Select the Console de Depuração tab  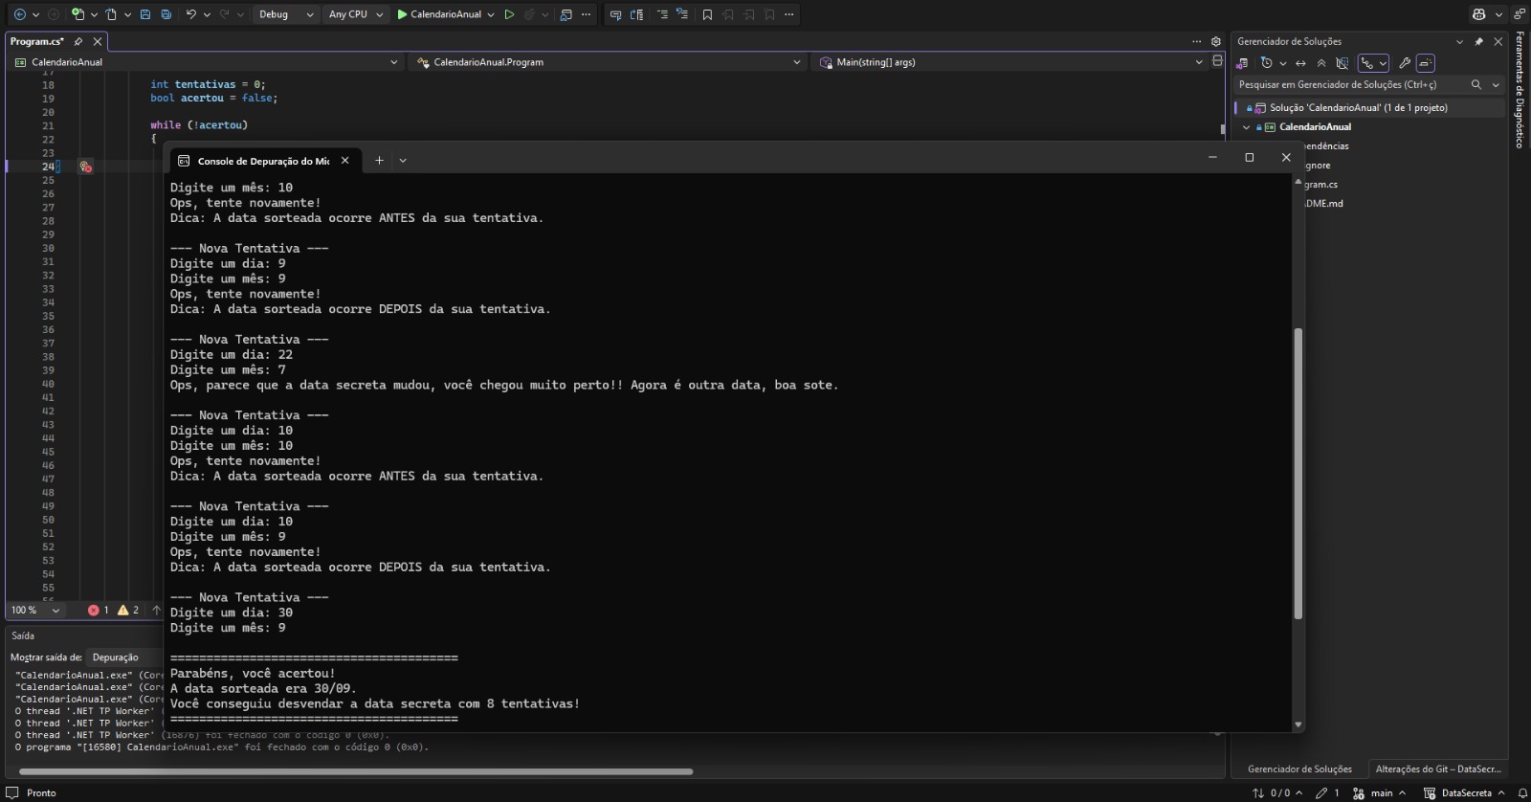tap(263, 161)
